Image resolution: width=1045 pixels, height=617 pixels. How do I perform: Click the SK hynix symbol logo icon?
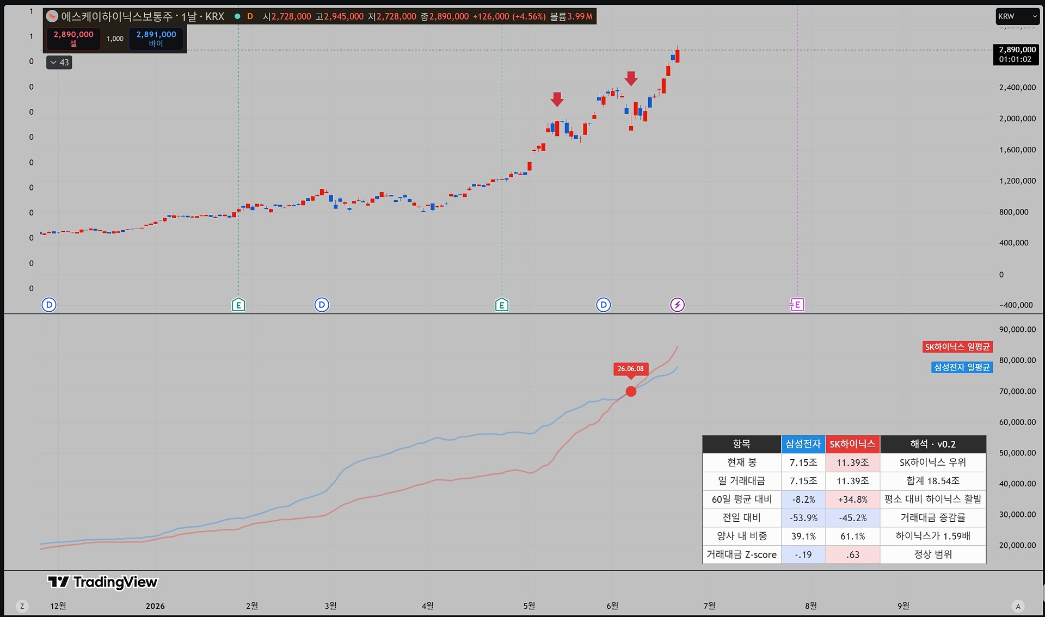[x=52, y=16]
